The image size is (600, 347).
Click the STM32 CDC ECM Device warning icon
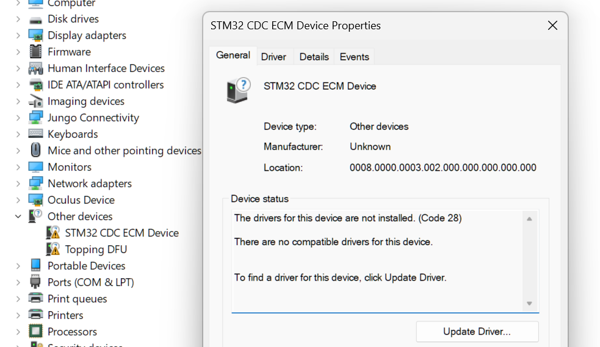pyautogui.click(x=54, y=233)
